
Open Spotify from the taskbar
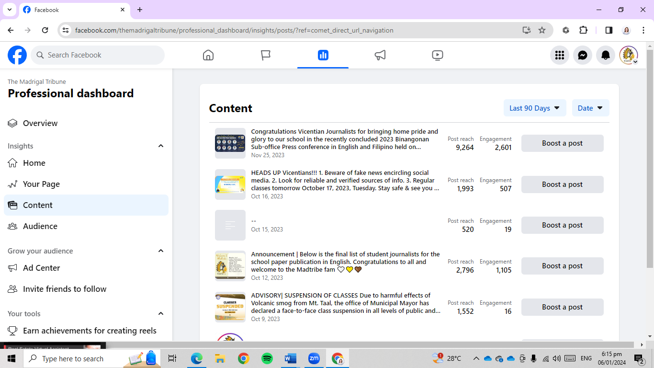[267, 358]
